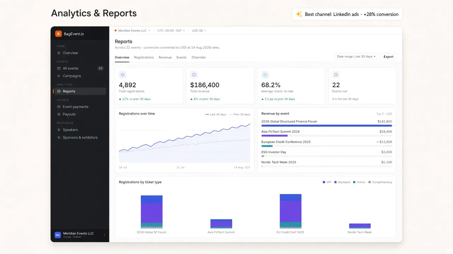Click the 68.2% check-in rate value

[271, 85]
